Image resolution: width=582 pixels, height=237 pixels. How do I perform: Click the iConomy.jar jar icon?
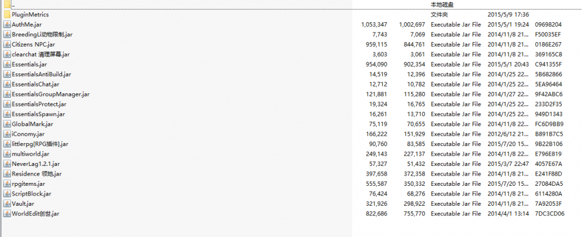click(7, 134)
